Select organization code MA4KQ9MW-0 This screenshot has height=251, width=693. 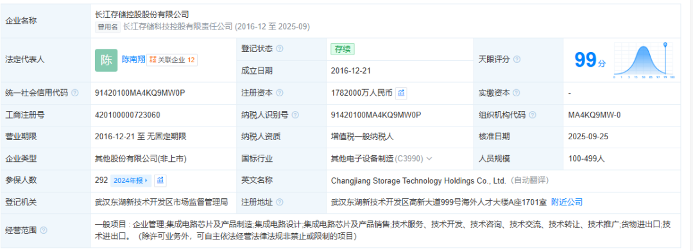click(x=594, y=115)
